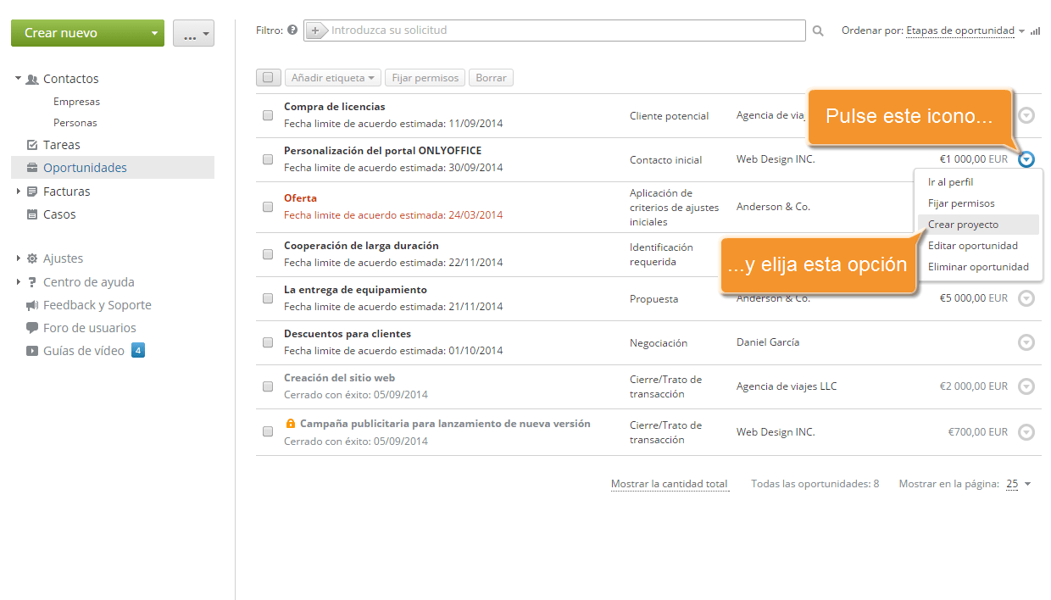Click Web Design INC. on Personalización row
The width and height of the screenshot is (1051, 600).
[x=776, y=159]
